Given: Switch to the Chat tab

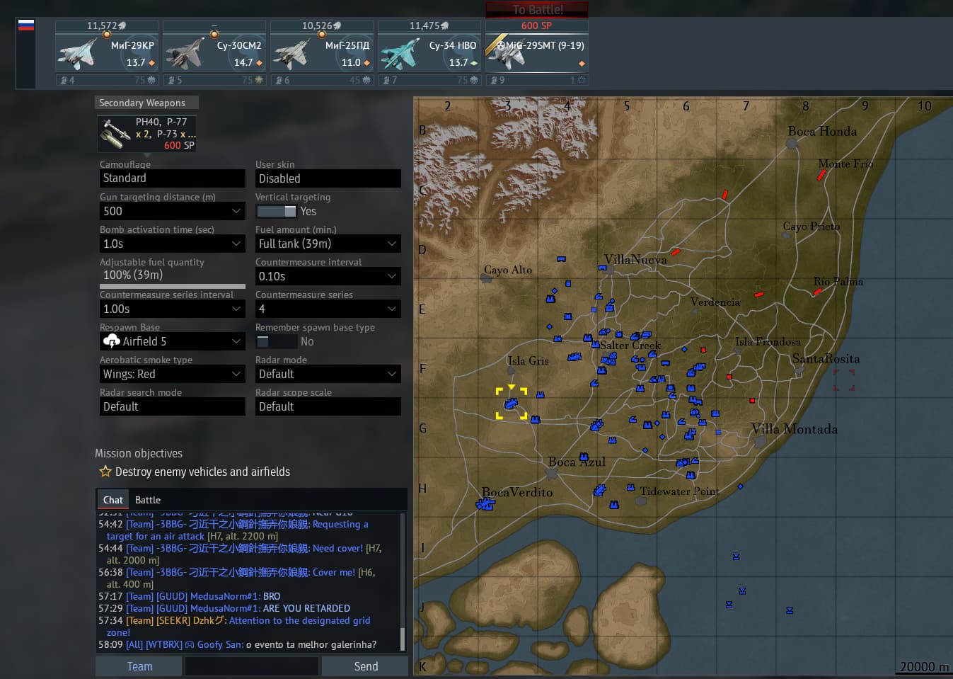Looking at the screenshot, I should pyautogui.click(x=112, y=500).
